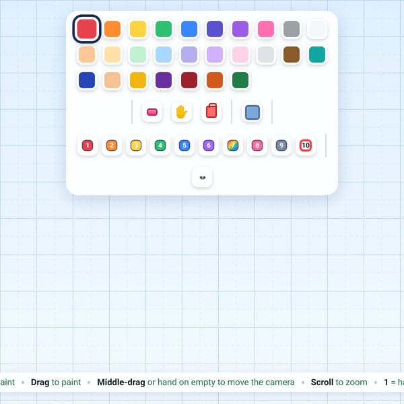Pick the light gray swatch in second row
The height and width of the screenshot is (404, 404).
click(266, 55)
